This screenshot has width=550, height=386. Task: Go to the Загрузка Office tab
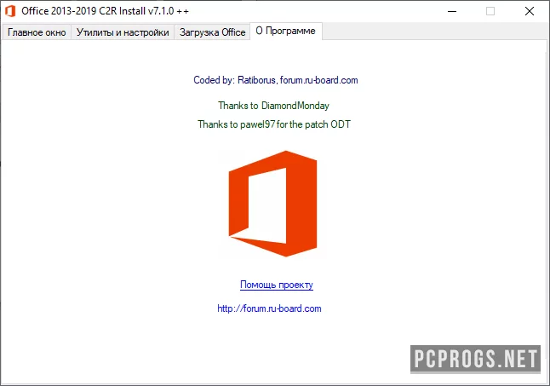pyautogui.click(x=212, y=32)
